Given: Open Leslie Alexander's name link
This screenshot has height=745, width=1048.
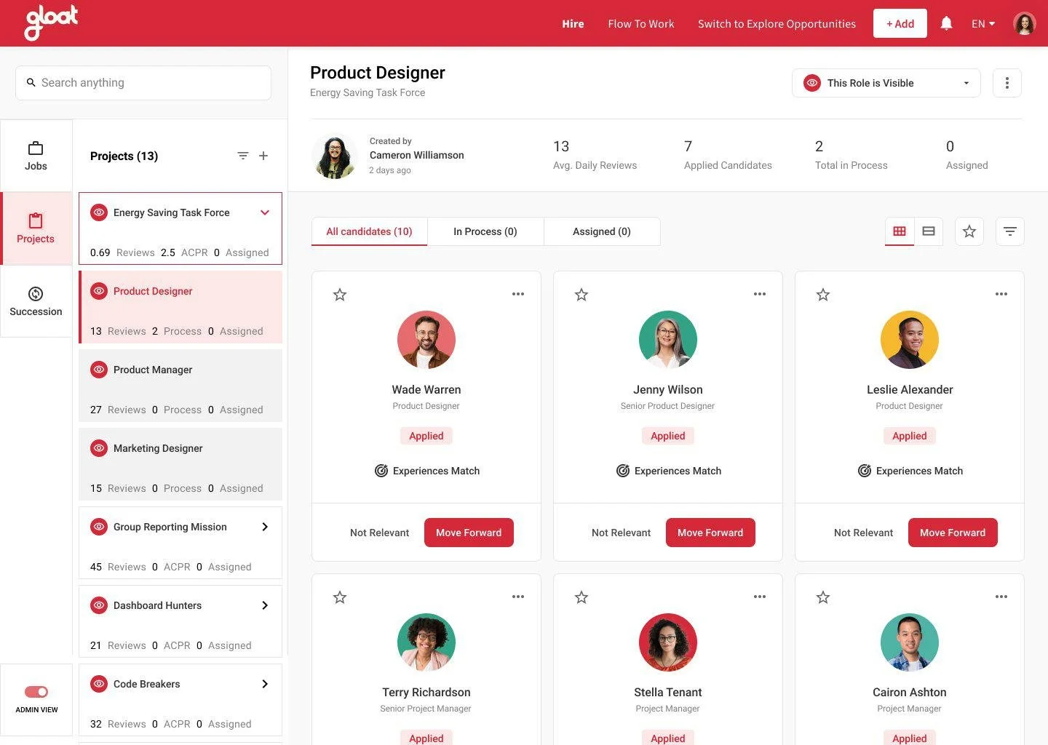Looking at the screenshot, I should coord(910,389).
